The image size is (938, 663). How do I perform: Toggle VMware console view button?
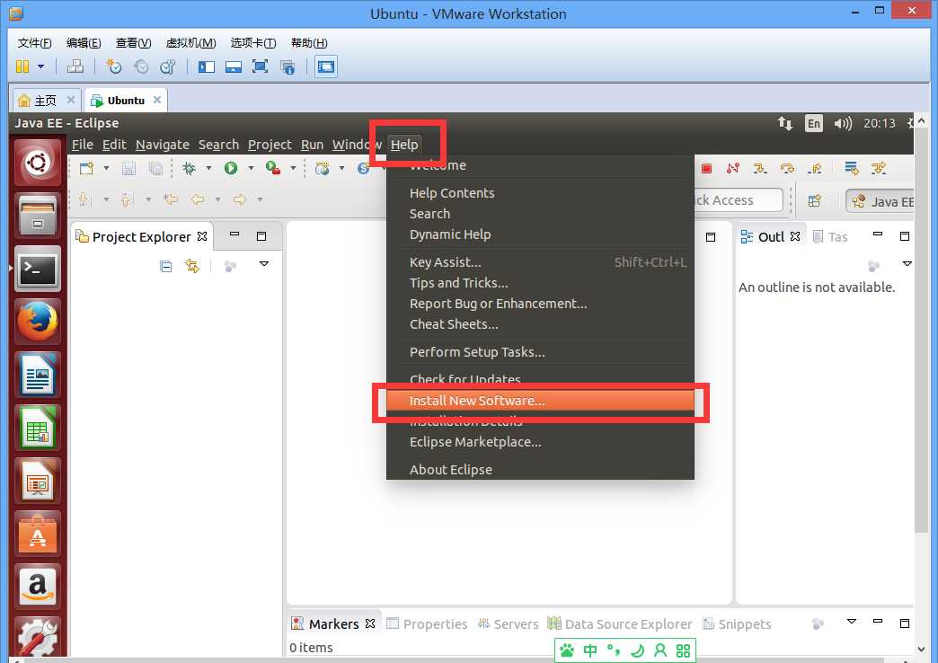coord(326,66)
